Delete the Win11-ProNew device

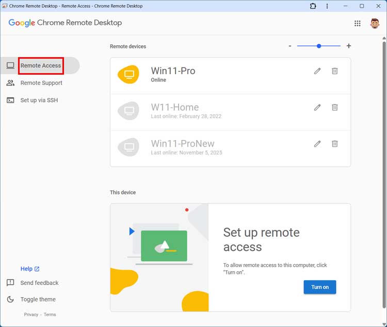335,144
